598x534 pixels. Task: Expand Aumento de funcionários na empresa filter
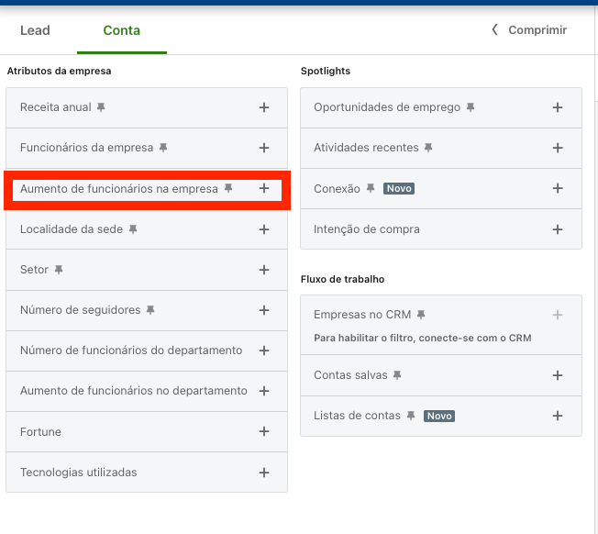[264, 188]
